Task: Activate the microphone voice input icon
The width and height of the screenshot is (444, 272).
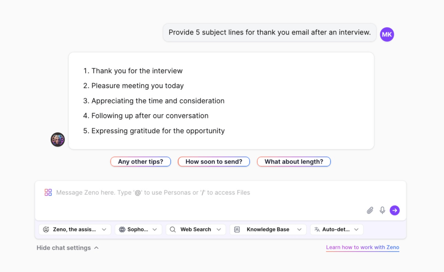Action: tap(382, 210)
